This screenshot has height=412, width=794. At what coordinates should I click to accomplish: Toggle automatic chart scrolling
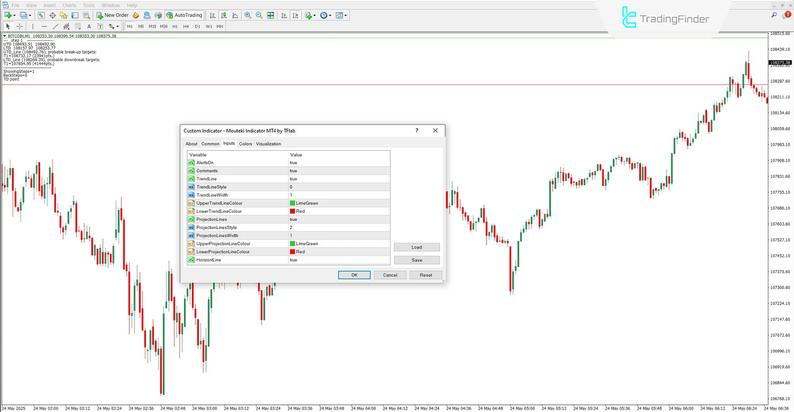pos(284,15)
